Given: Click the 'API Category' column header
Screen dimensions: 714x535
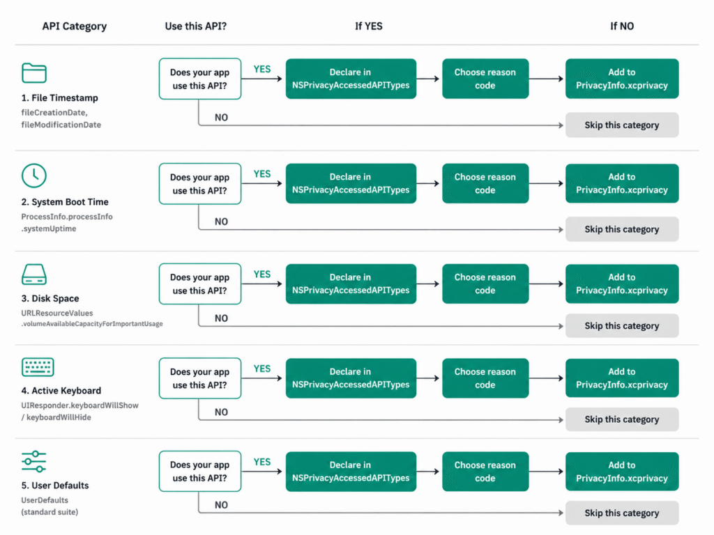Looking at the screenshot, I should pos(75,26).
